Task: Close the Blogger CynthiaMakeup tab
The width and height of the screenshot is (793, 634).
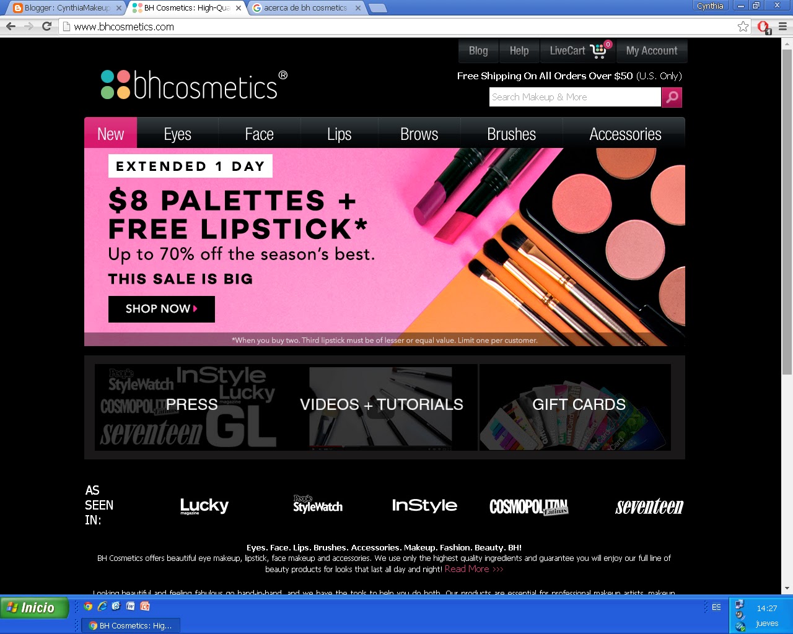Action: pyautogui.click(x=120, y=8)
